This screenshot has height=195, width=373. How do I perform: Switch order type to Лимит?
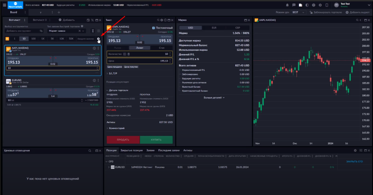(140, 48)
